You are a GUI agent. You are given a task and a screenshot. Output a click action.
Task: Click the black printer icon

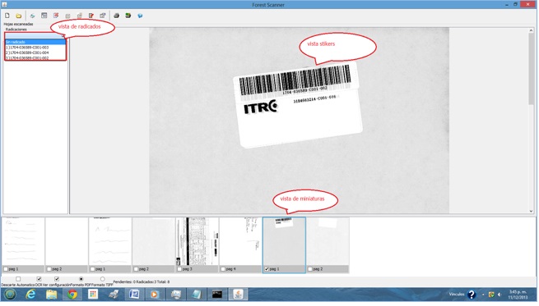tap(117, 16)
